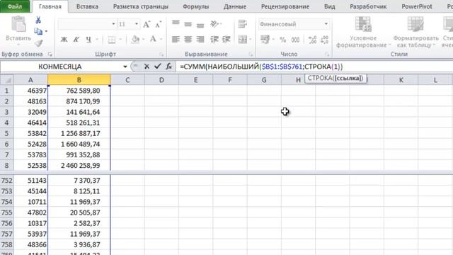Decrease decimal places icon
453x255 pixels.
(324, 40)
